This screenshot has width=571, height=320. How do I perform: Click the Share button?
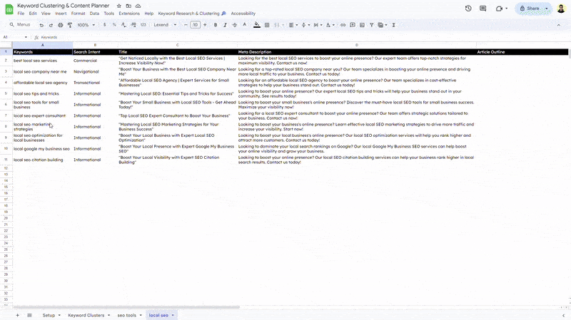(530, 9)
